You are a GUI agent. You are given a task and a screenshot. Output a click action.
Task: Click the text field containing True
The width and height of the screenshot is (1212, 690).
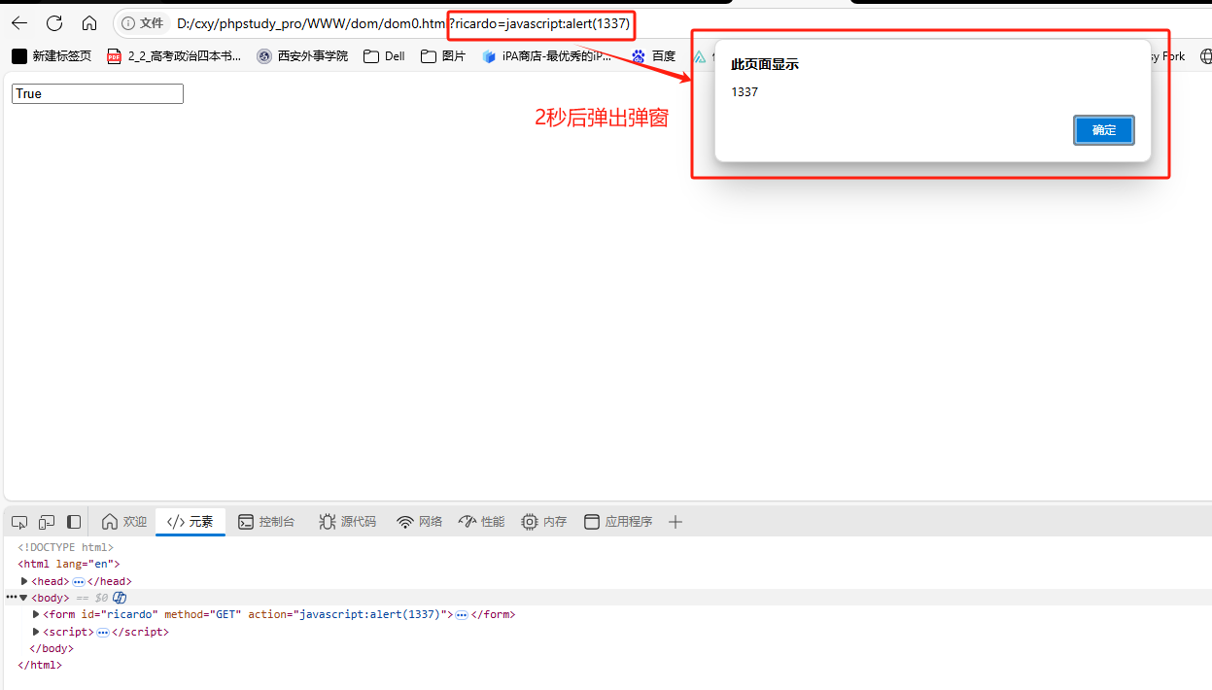97,94
